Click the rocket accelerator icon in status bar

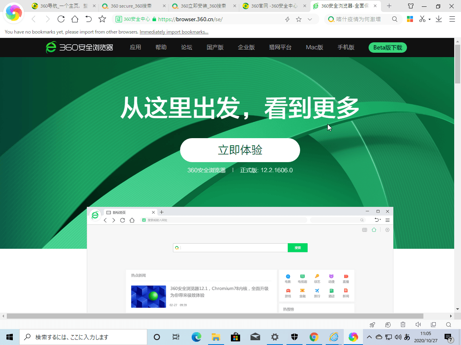(x=372, y=325)
